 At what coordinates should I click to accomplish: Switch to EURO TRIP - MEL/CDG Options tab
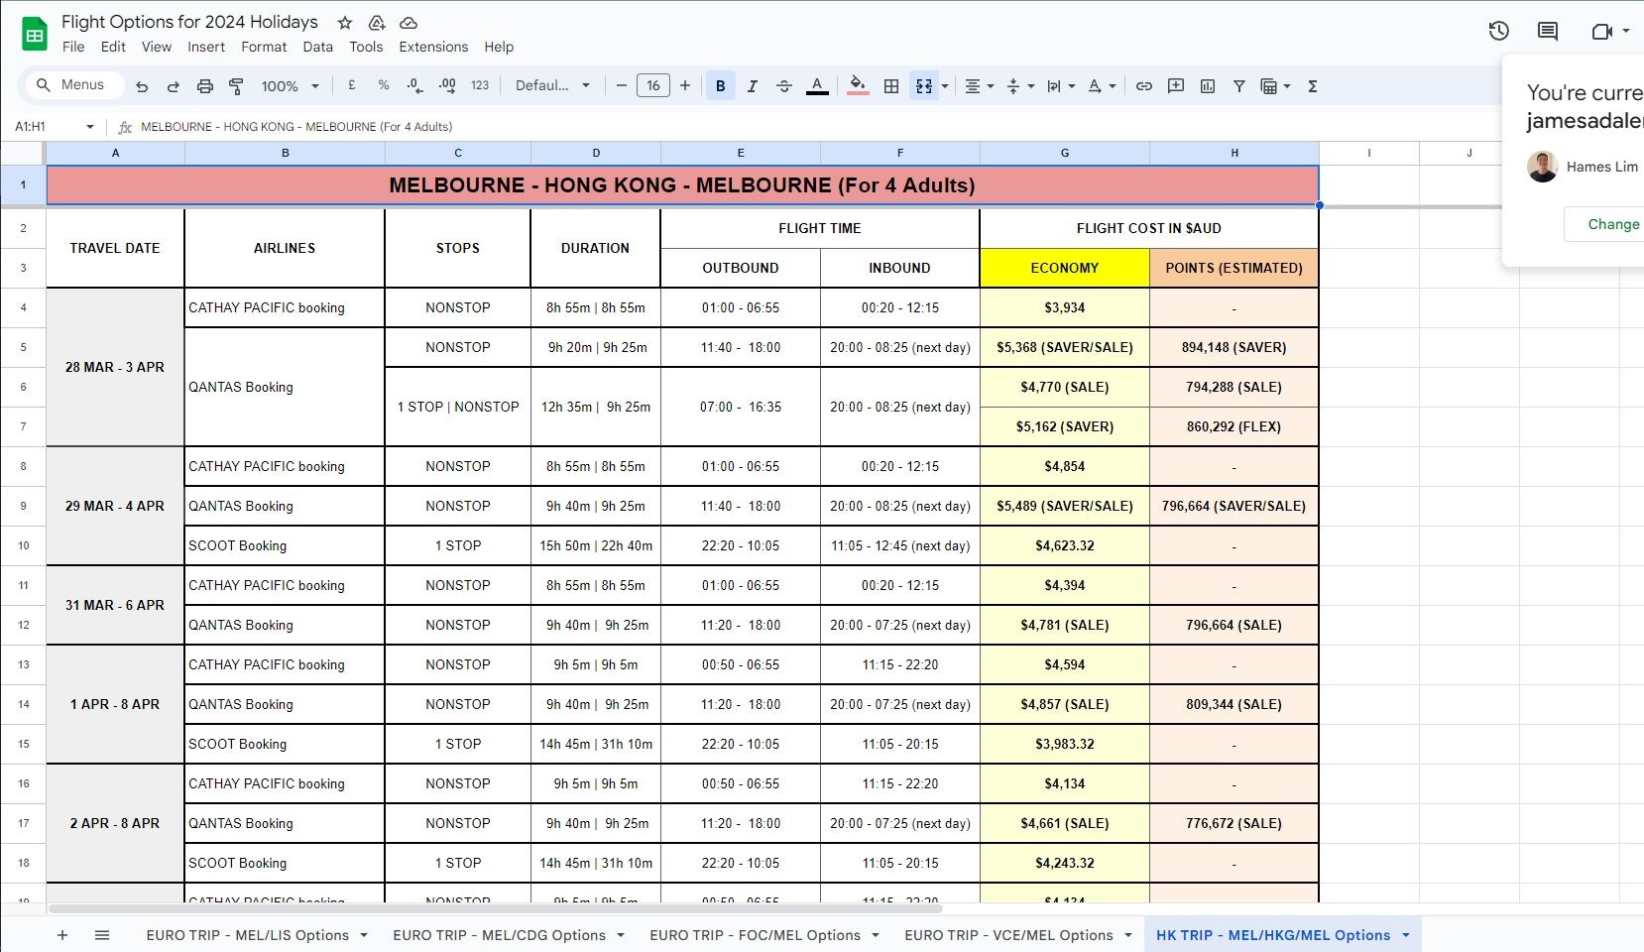(x=499, y=935)
